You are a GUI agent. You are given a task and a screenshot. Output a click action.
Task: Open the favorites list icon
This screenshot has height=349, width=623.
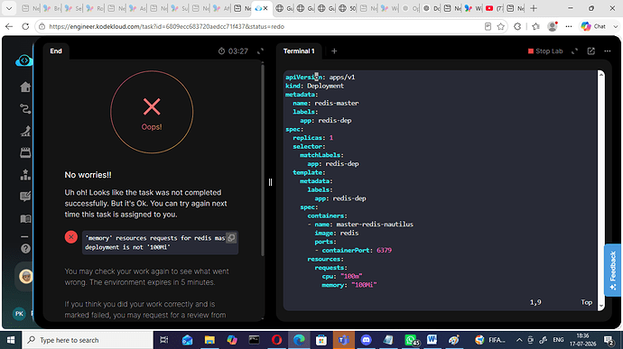pyautogui.click(x=535, y=26)
